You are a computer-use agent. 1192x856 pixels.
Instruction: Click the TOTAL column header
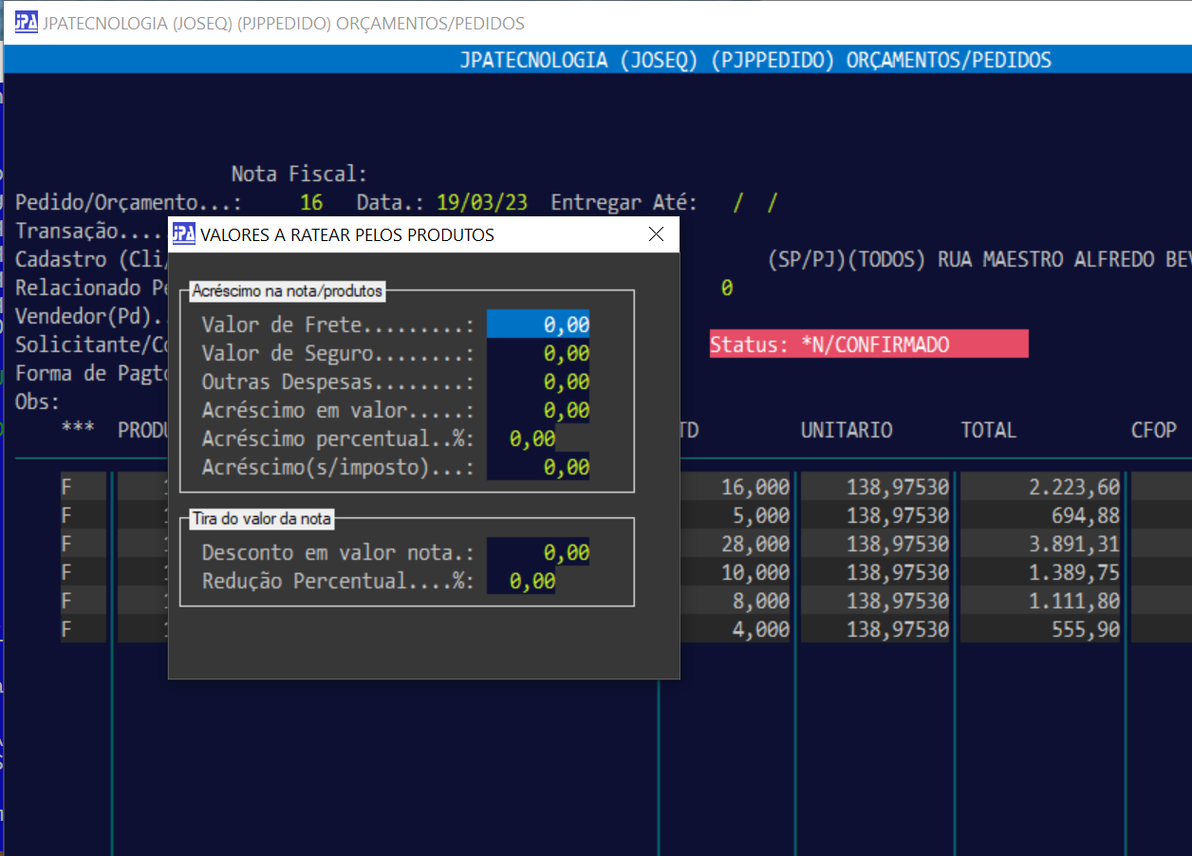click(x=988, y=430)
